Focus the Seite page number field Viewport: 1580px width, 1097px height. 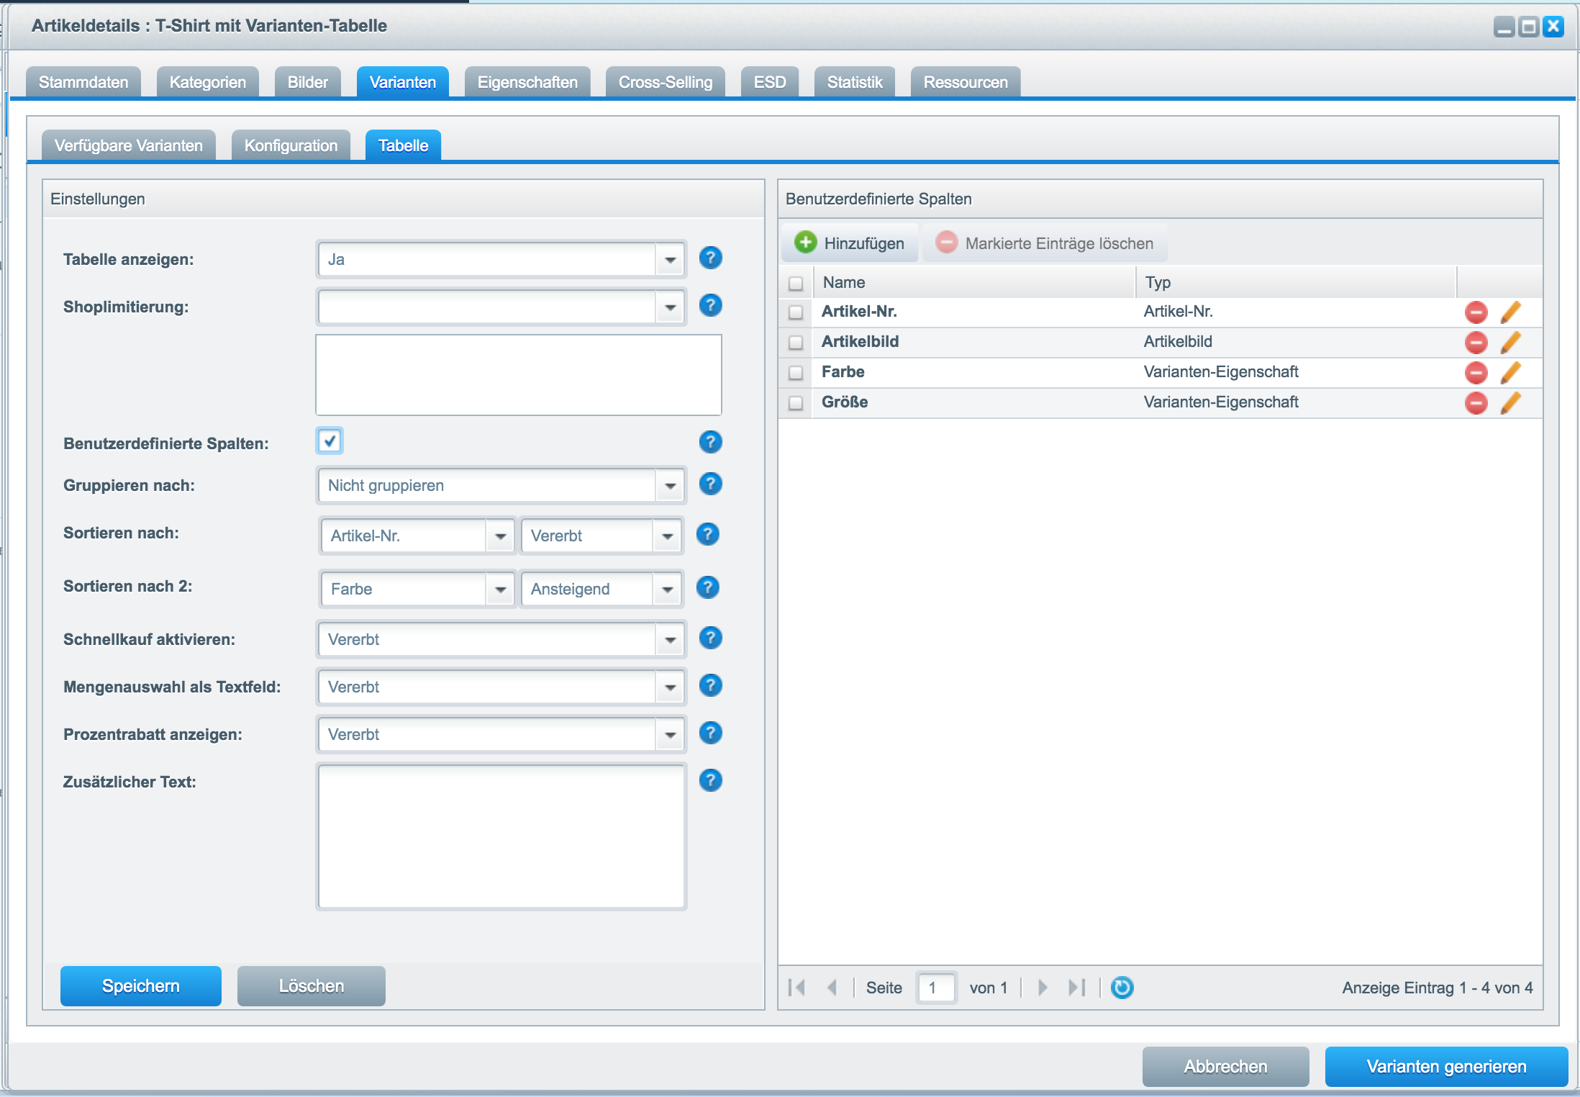click(937, 988)
